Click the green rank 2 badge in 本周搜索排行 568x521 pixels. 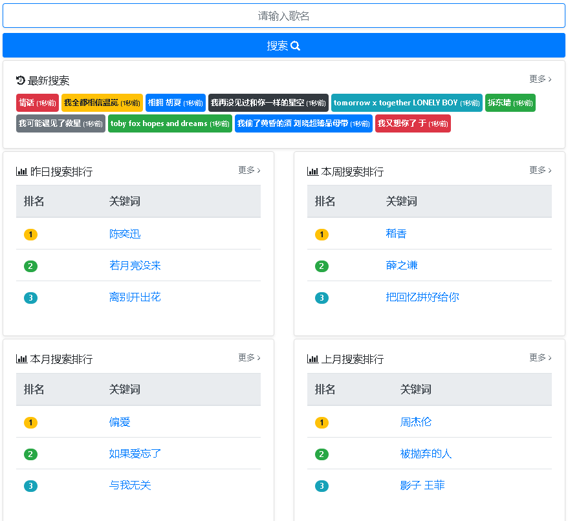[322, 266]
